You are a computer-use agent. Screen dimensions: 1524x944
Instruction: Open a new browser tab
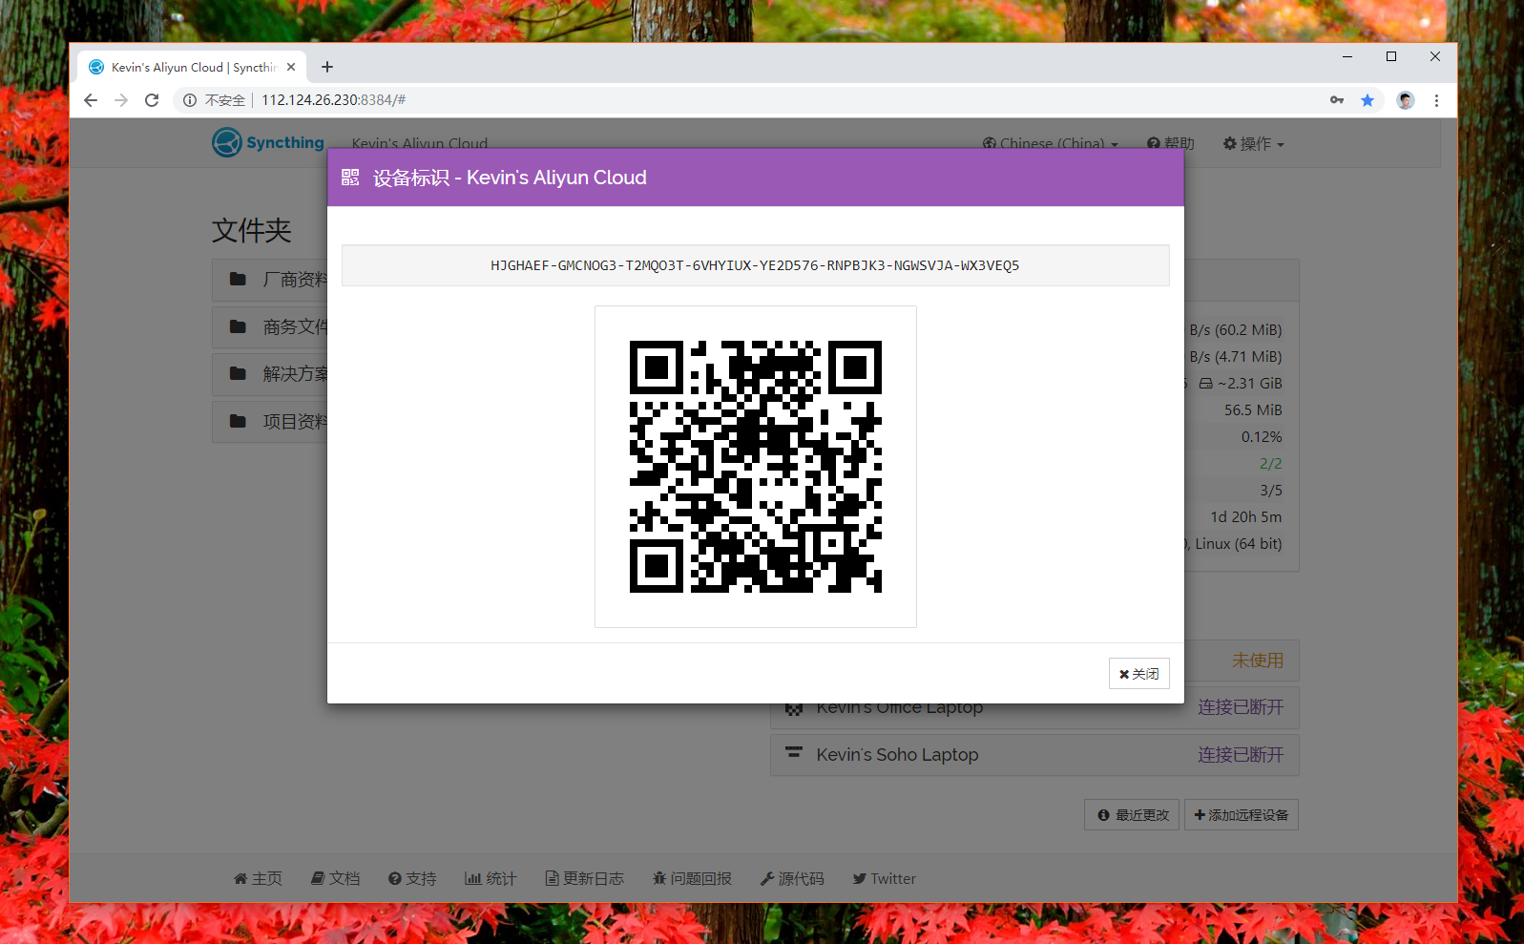[x=327, y=67]
